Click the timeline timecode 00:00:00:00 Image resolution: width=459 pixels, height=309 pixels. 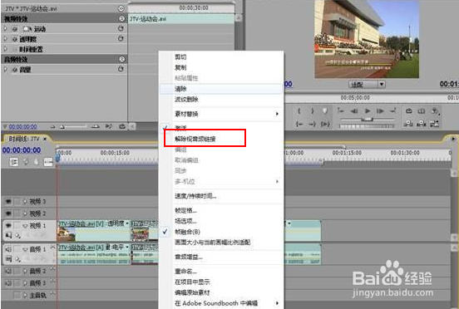(22, 150)
